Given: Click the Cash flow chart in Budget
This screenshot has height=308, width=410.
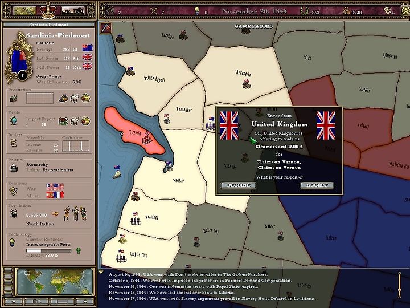Looking at the screenshot, I should coord(76,146).
